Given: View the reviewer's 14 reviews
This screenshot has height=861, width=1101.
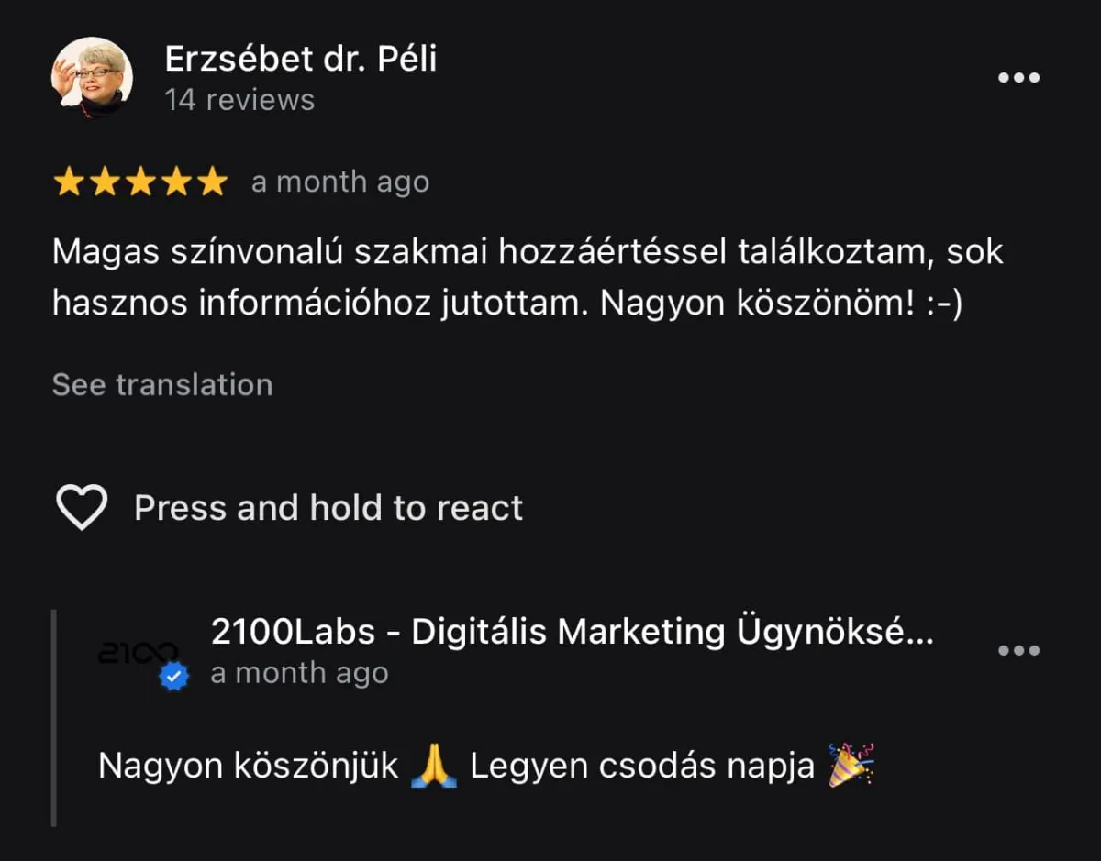Looking at the screenshot, I should coord(239,100).
